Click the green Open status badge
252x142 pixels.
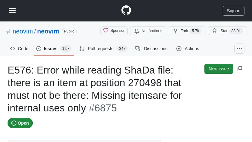point(20,123)
